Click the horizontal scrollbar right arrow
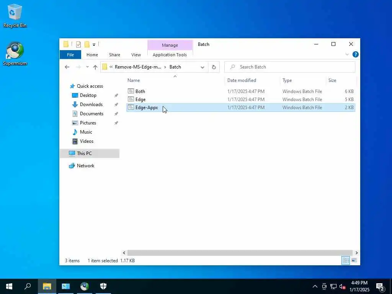 pyautogui.click(x=356, y=253)
